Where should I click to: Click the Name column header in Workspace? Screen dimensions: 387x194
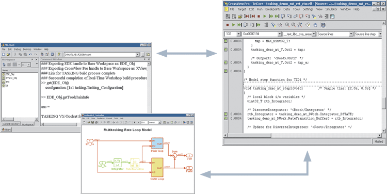pos(20,70)
